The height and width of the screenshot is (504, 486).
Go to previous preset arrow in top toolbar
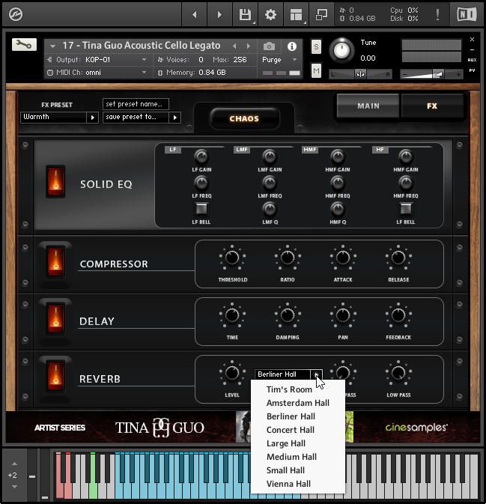pos(194,14)
